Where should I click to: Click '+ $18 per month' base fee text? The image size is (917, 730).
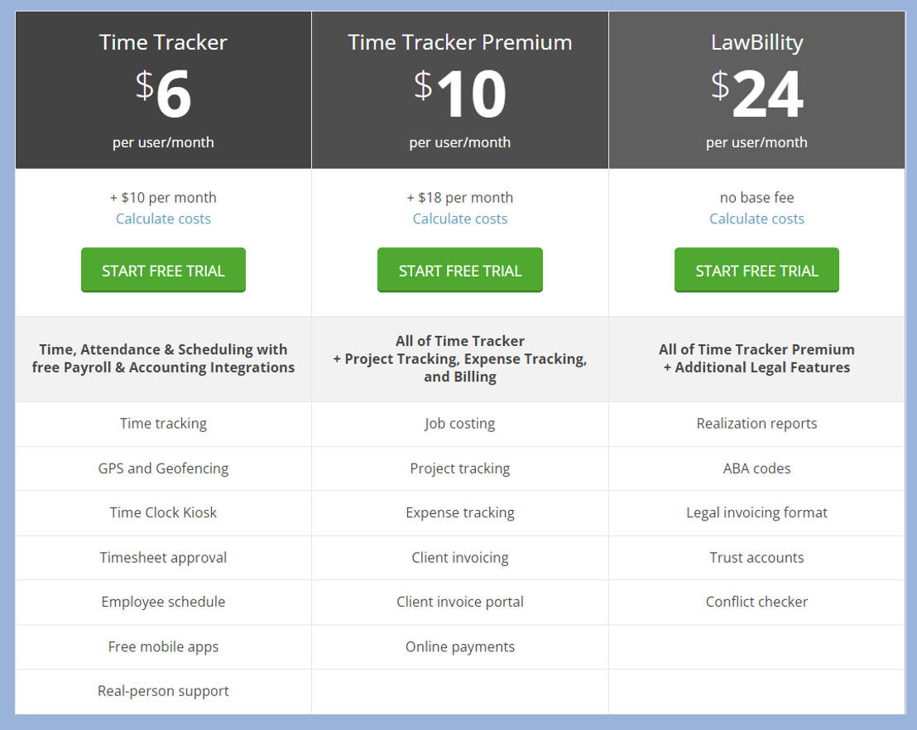[459, 198]
